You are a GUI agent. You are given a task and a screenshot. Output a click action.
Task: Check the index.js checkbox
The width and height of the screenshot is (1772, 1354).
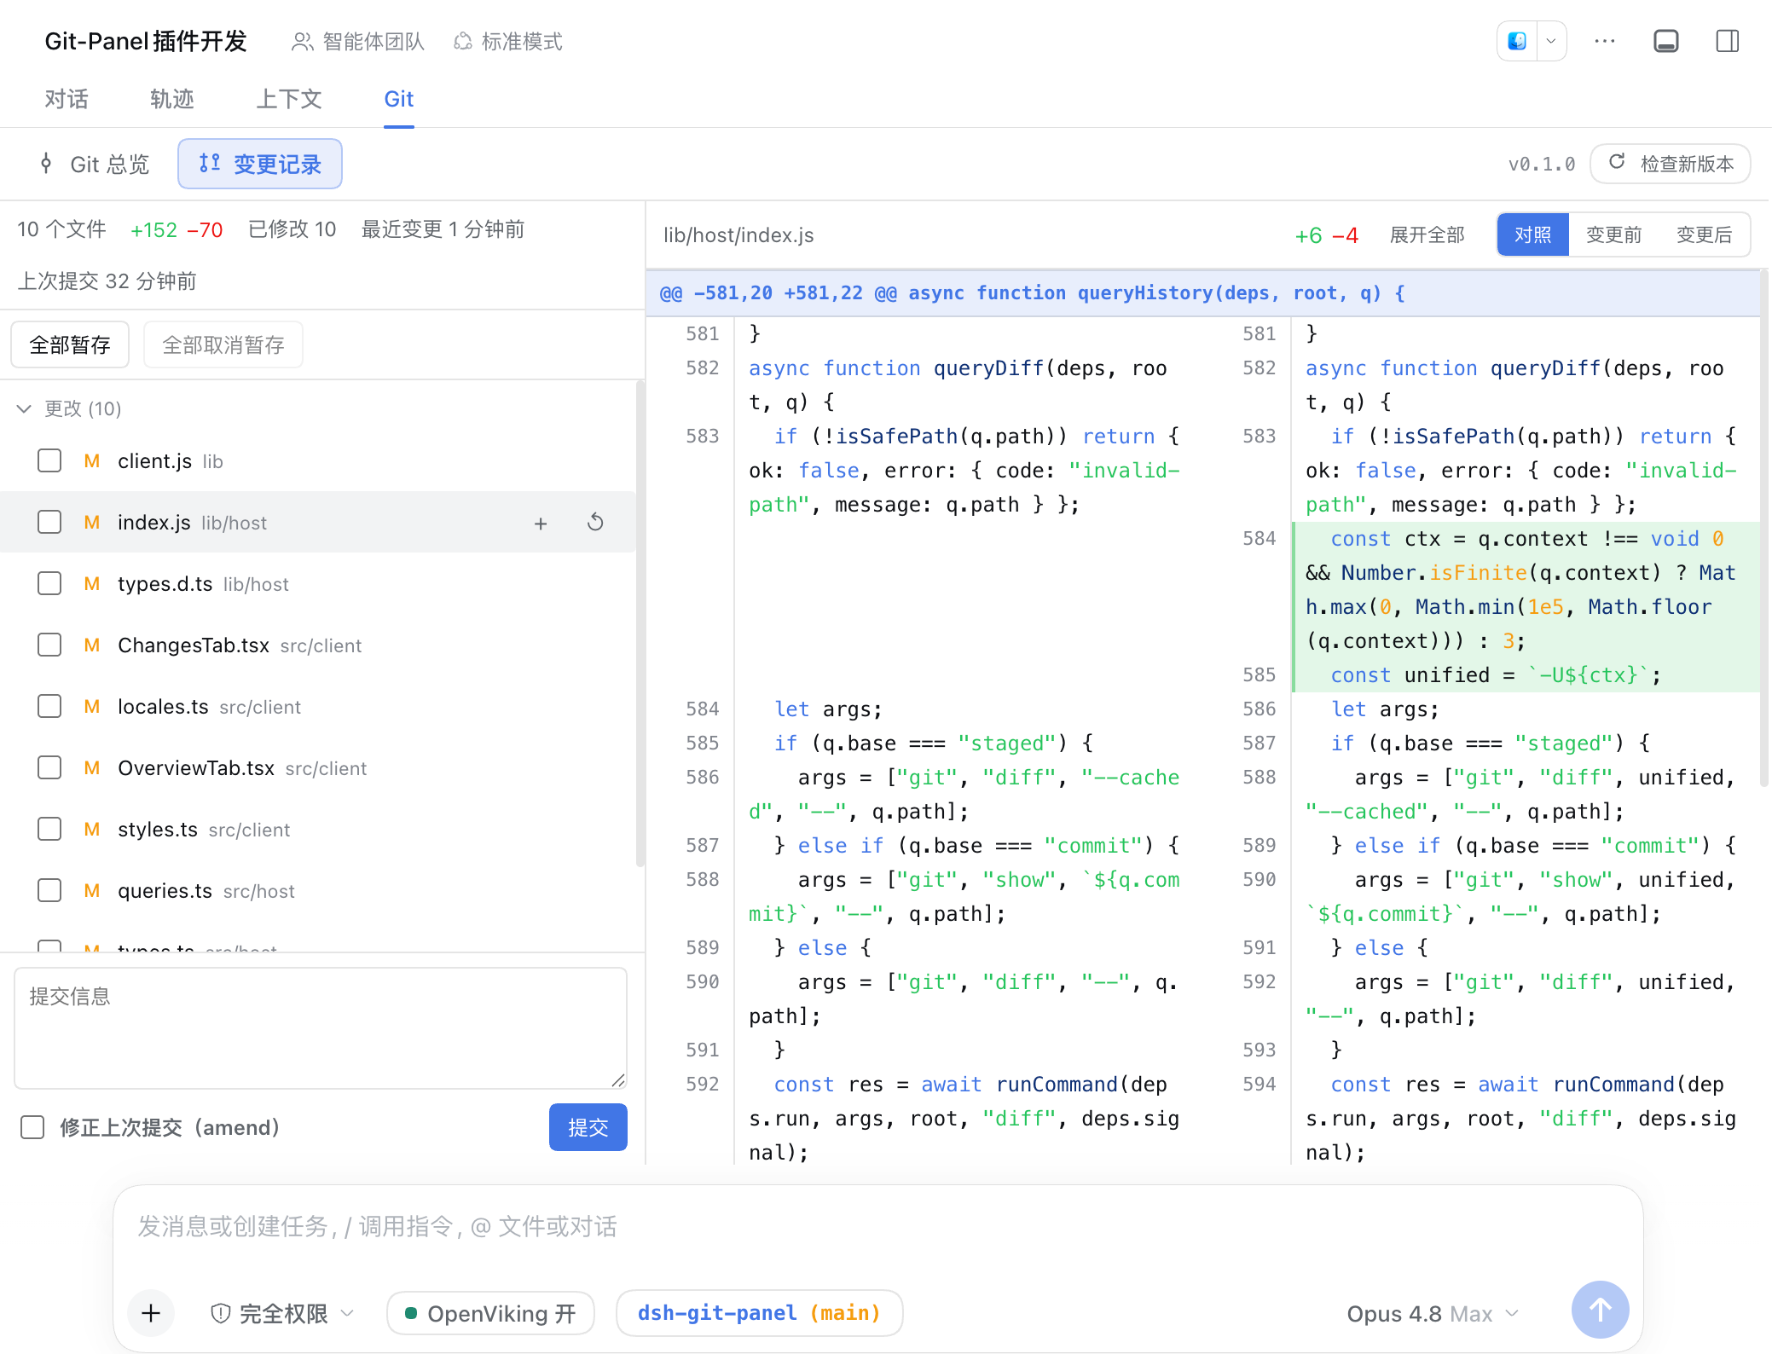click(49, 522)
